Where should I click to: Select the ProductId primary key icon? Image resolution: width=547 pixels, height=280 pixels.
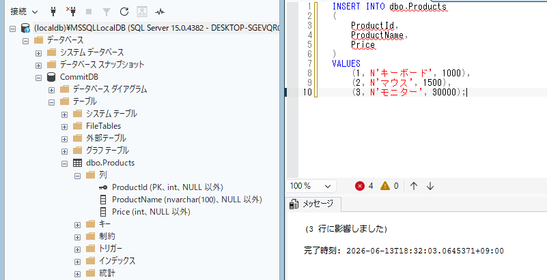pos(103,187)
